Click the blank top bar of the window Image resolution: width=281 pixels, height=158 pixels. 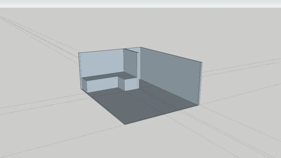[x=140, y=4]
